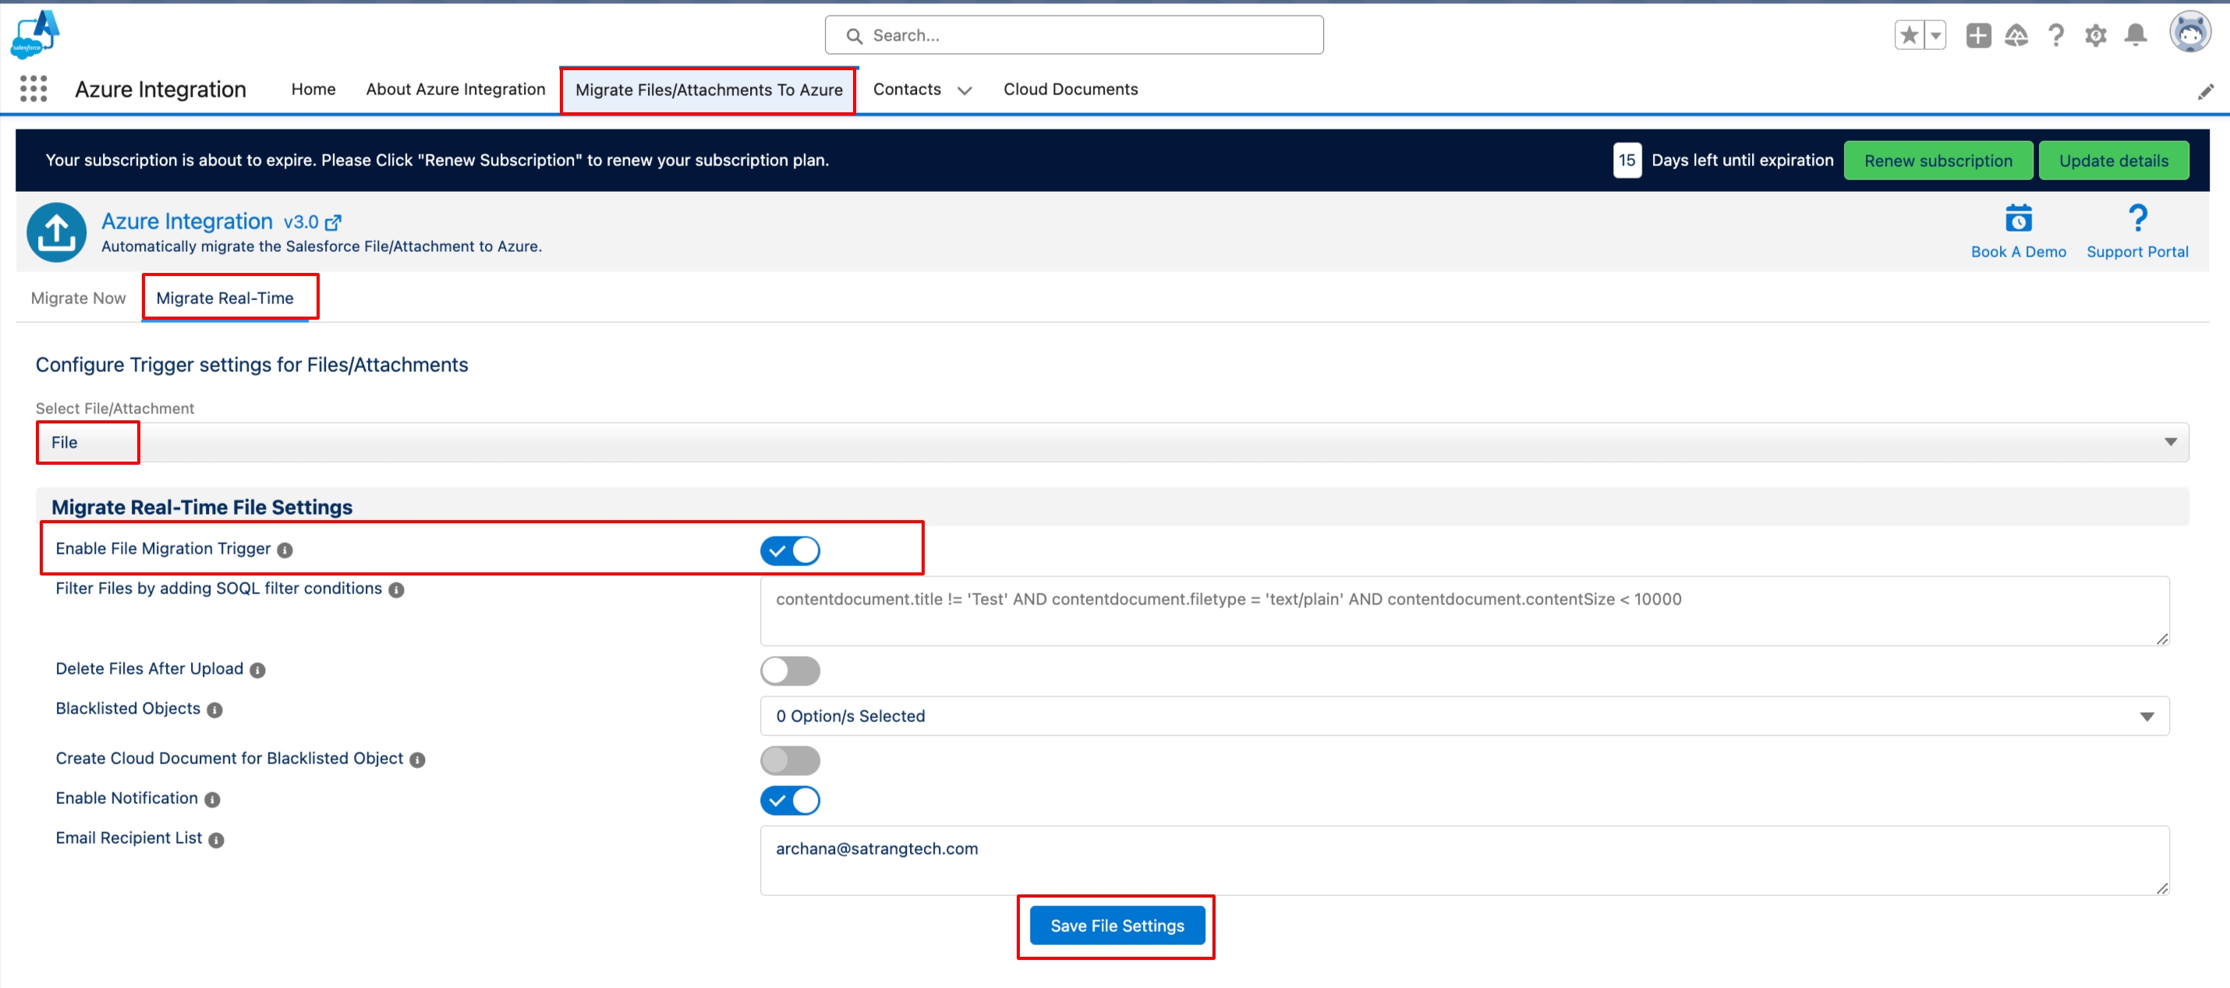Open Salesforce Help question mark icon
Image resolution: width=2230 pixels, height=988 pixels.
pyautogui.click(x=2055, y=34)
